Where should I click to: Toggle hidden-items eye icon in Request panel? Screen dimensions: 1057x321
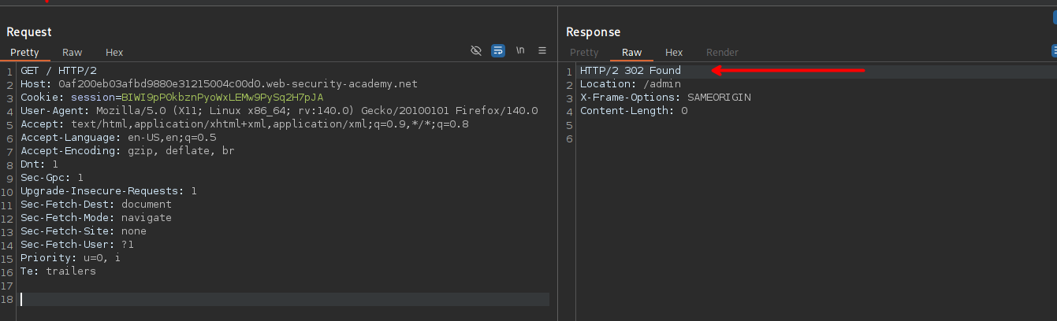pyautogui.click(x=476, y=50)
